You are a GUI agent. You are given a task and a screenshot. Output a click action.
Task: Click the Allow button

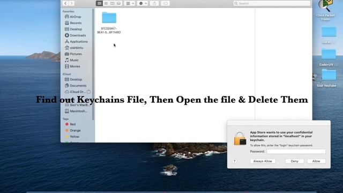pyautogui.click(x=316, y=161)
